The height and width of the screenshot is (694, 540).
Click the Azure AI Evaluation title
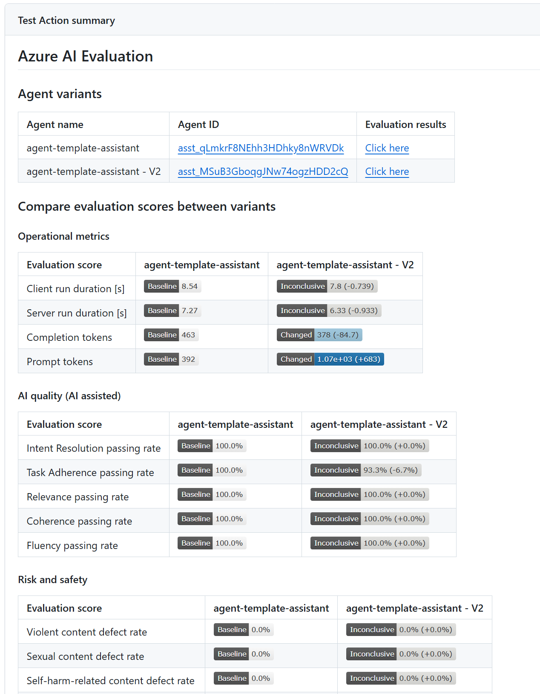[x=85, y=56]
